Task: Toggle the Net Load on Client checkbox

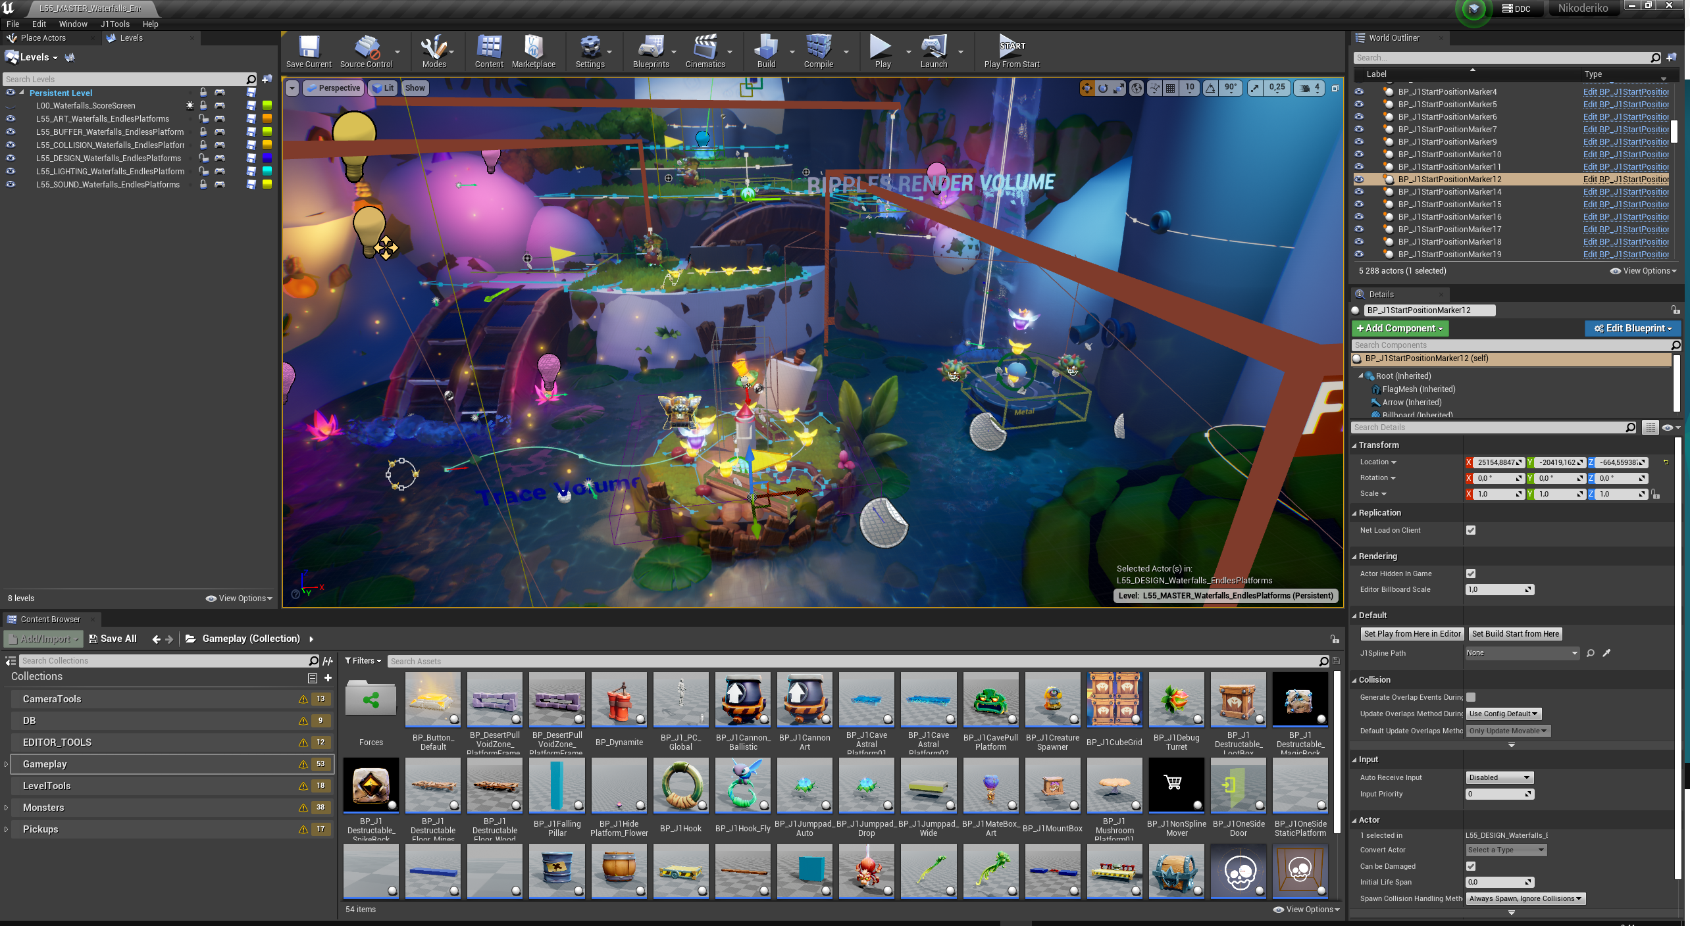Action: (x=1471, y=530)
